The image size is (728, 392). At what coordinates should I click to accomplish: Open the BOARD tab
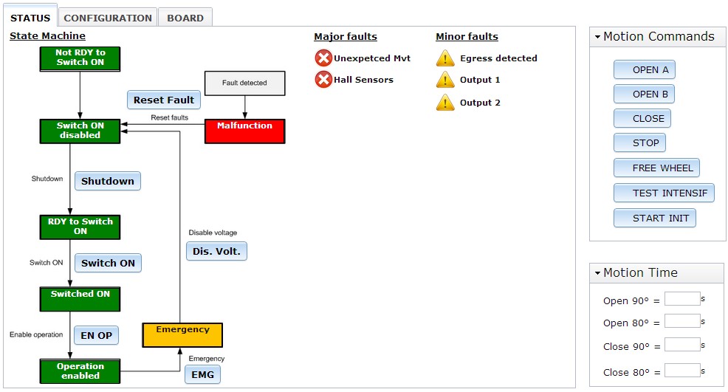(185, 18)
